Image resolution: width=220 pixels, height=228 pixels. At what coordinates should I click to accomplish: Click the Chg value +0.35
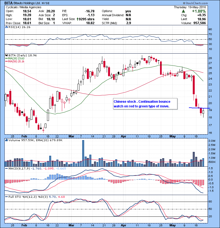pos(202,15)
